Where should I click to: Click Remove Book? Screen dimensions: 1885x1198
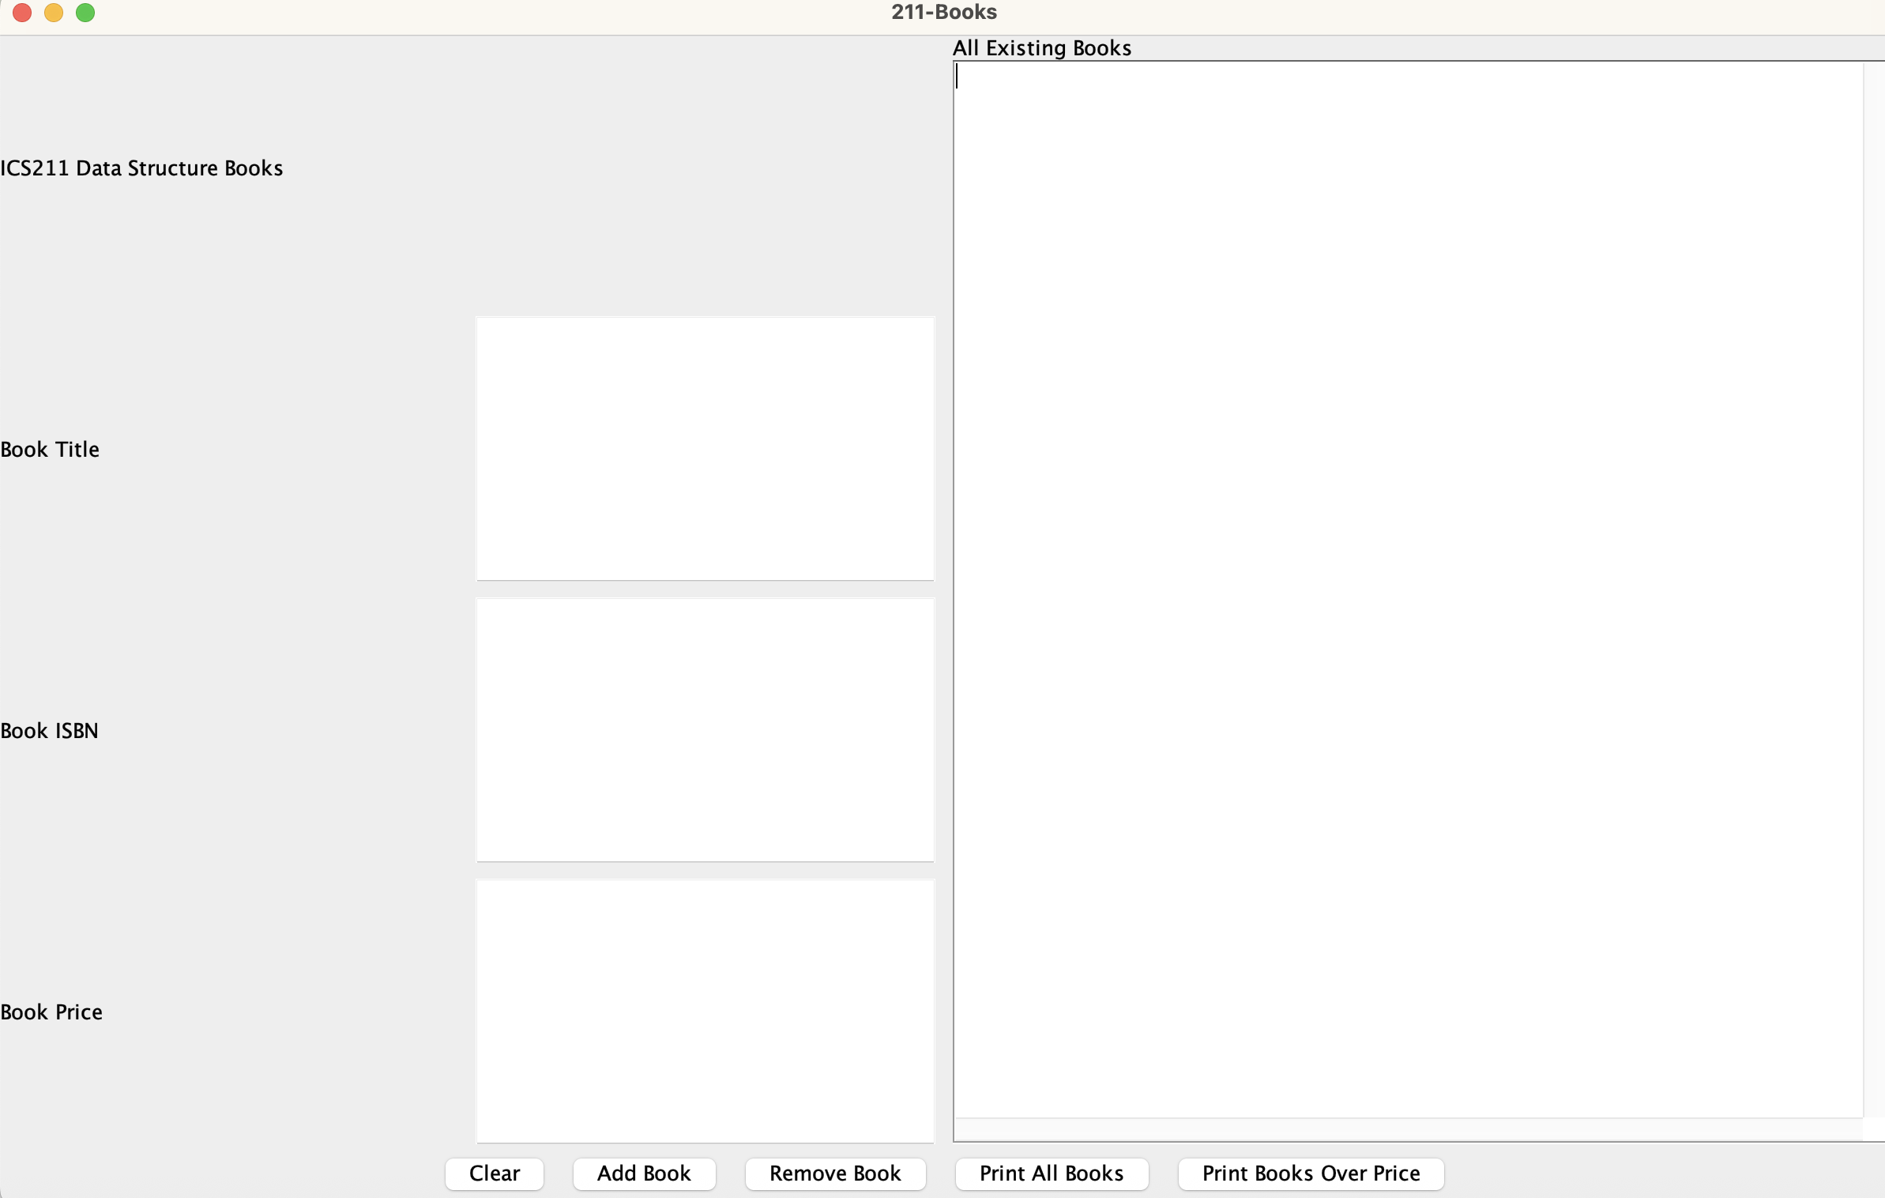(834, 1173)
